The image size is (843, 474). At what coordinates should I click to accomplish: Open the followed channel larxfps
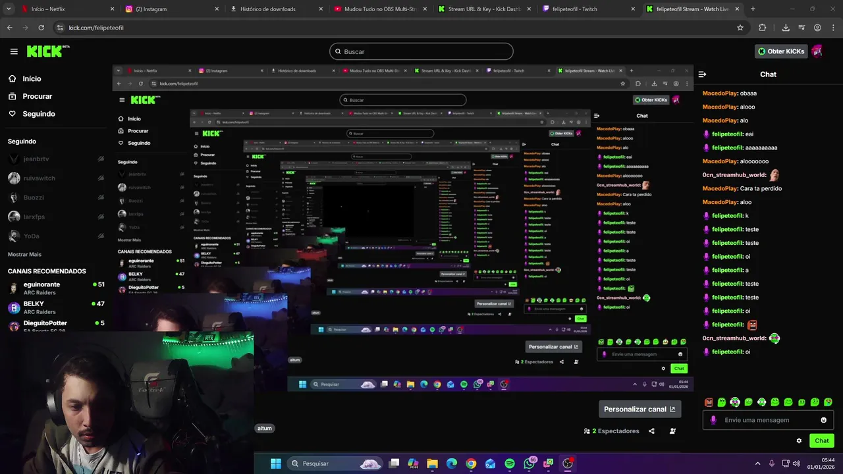[56, 217]
